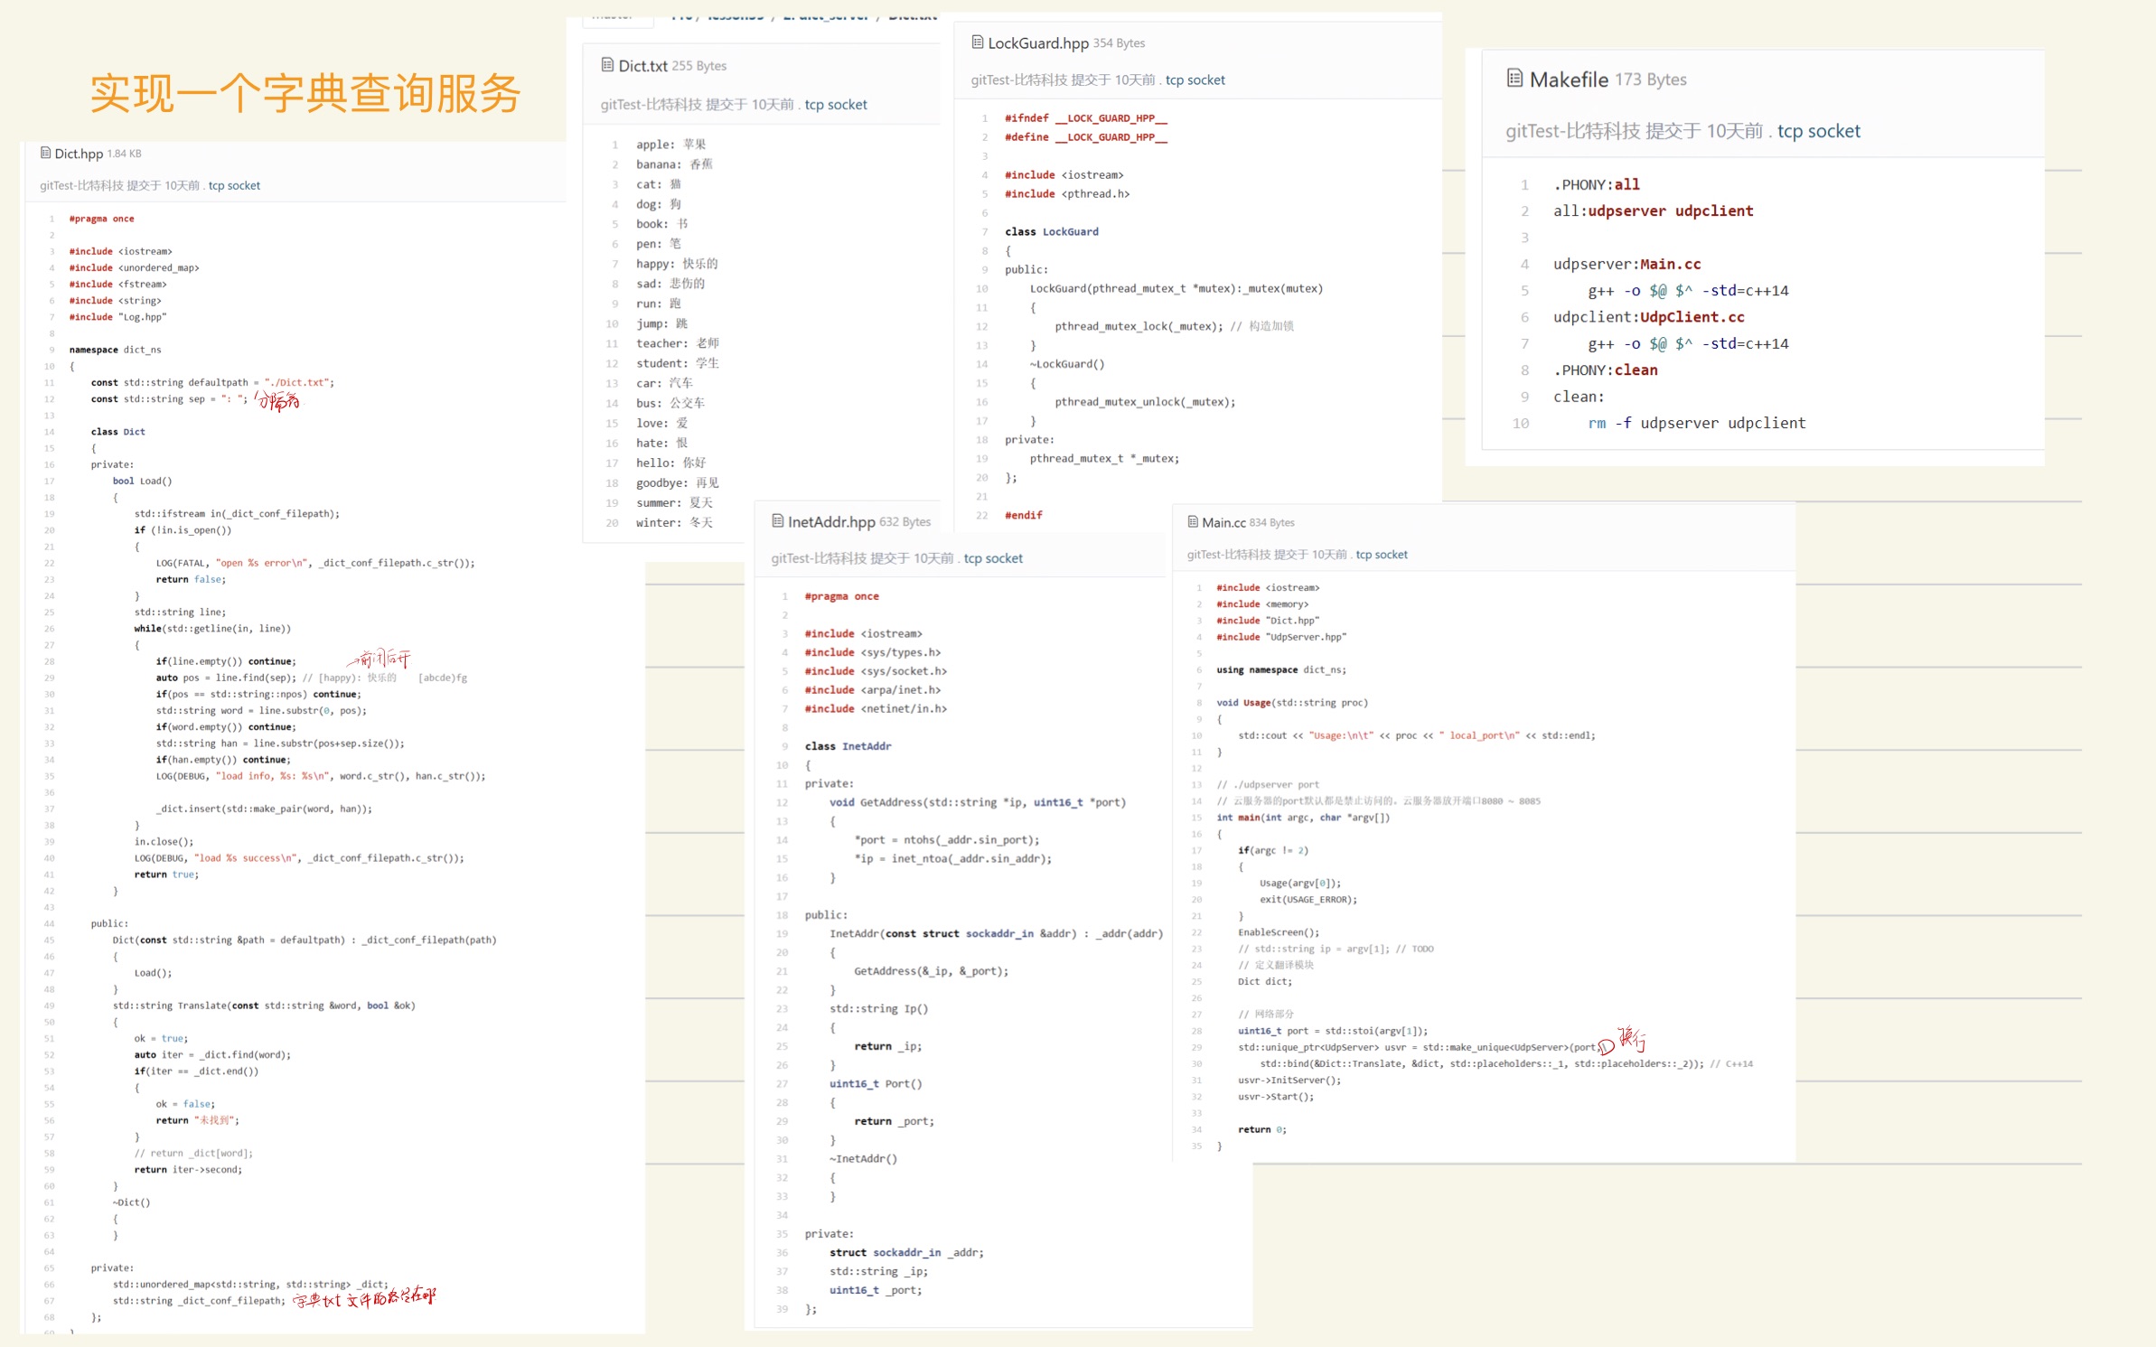The image size is (2156, 1347).
Task: Click the LockGuard.hpp filename title
Action: (1037, 43)
